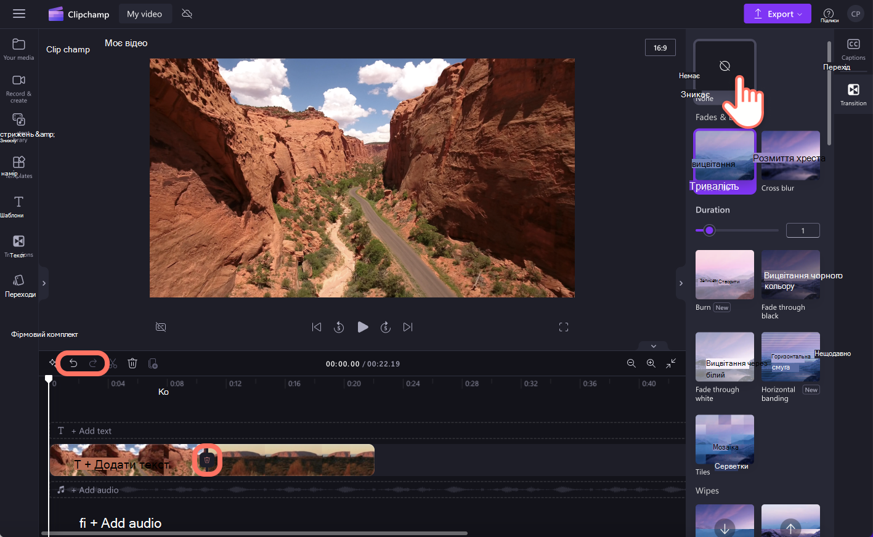This screenshot has width=873, height=537.
Task: Click the timeline horizontal scrollbar
Action: point(254,533)
